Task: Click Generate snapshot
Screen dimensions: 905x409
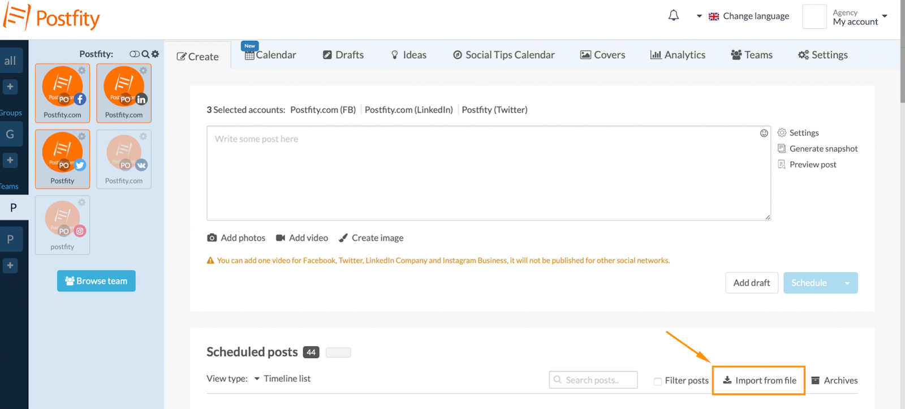Action: tap(817, 149)
